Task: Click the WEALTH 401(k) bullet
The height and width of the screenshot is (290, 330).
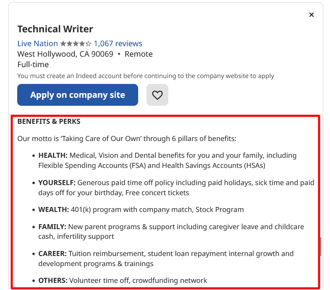Action: click(x=141, y=209)
